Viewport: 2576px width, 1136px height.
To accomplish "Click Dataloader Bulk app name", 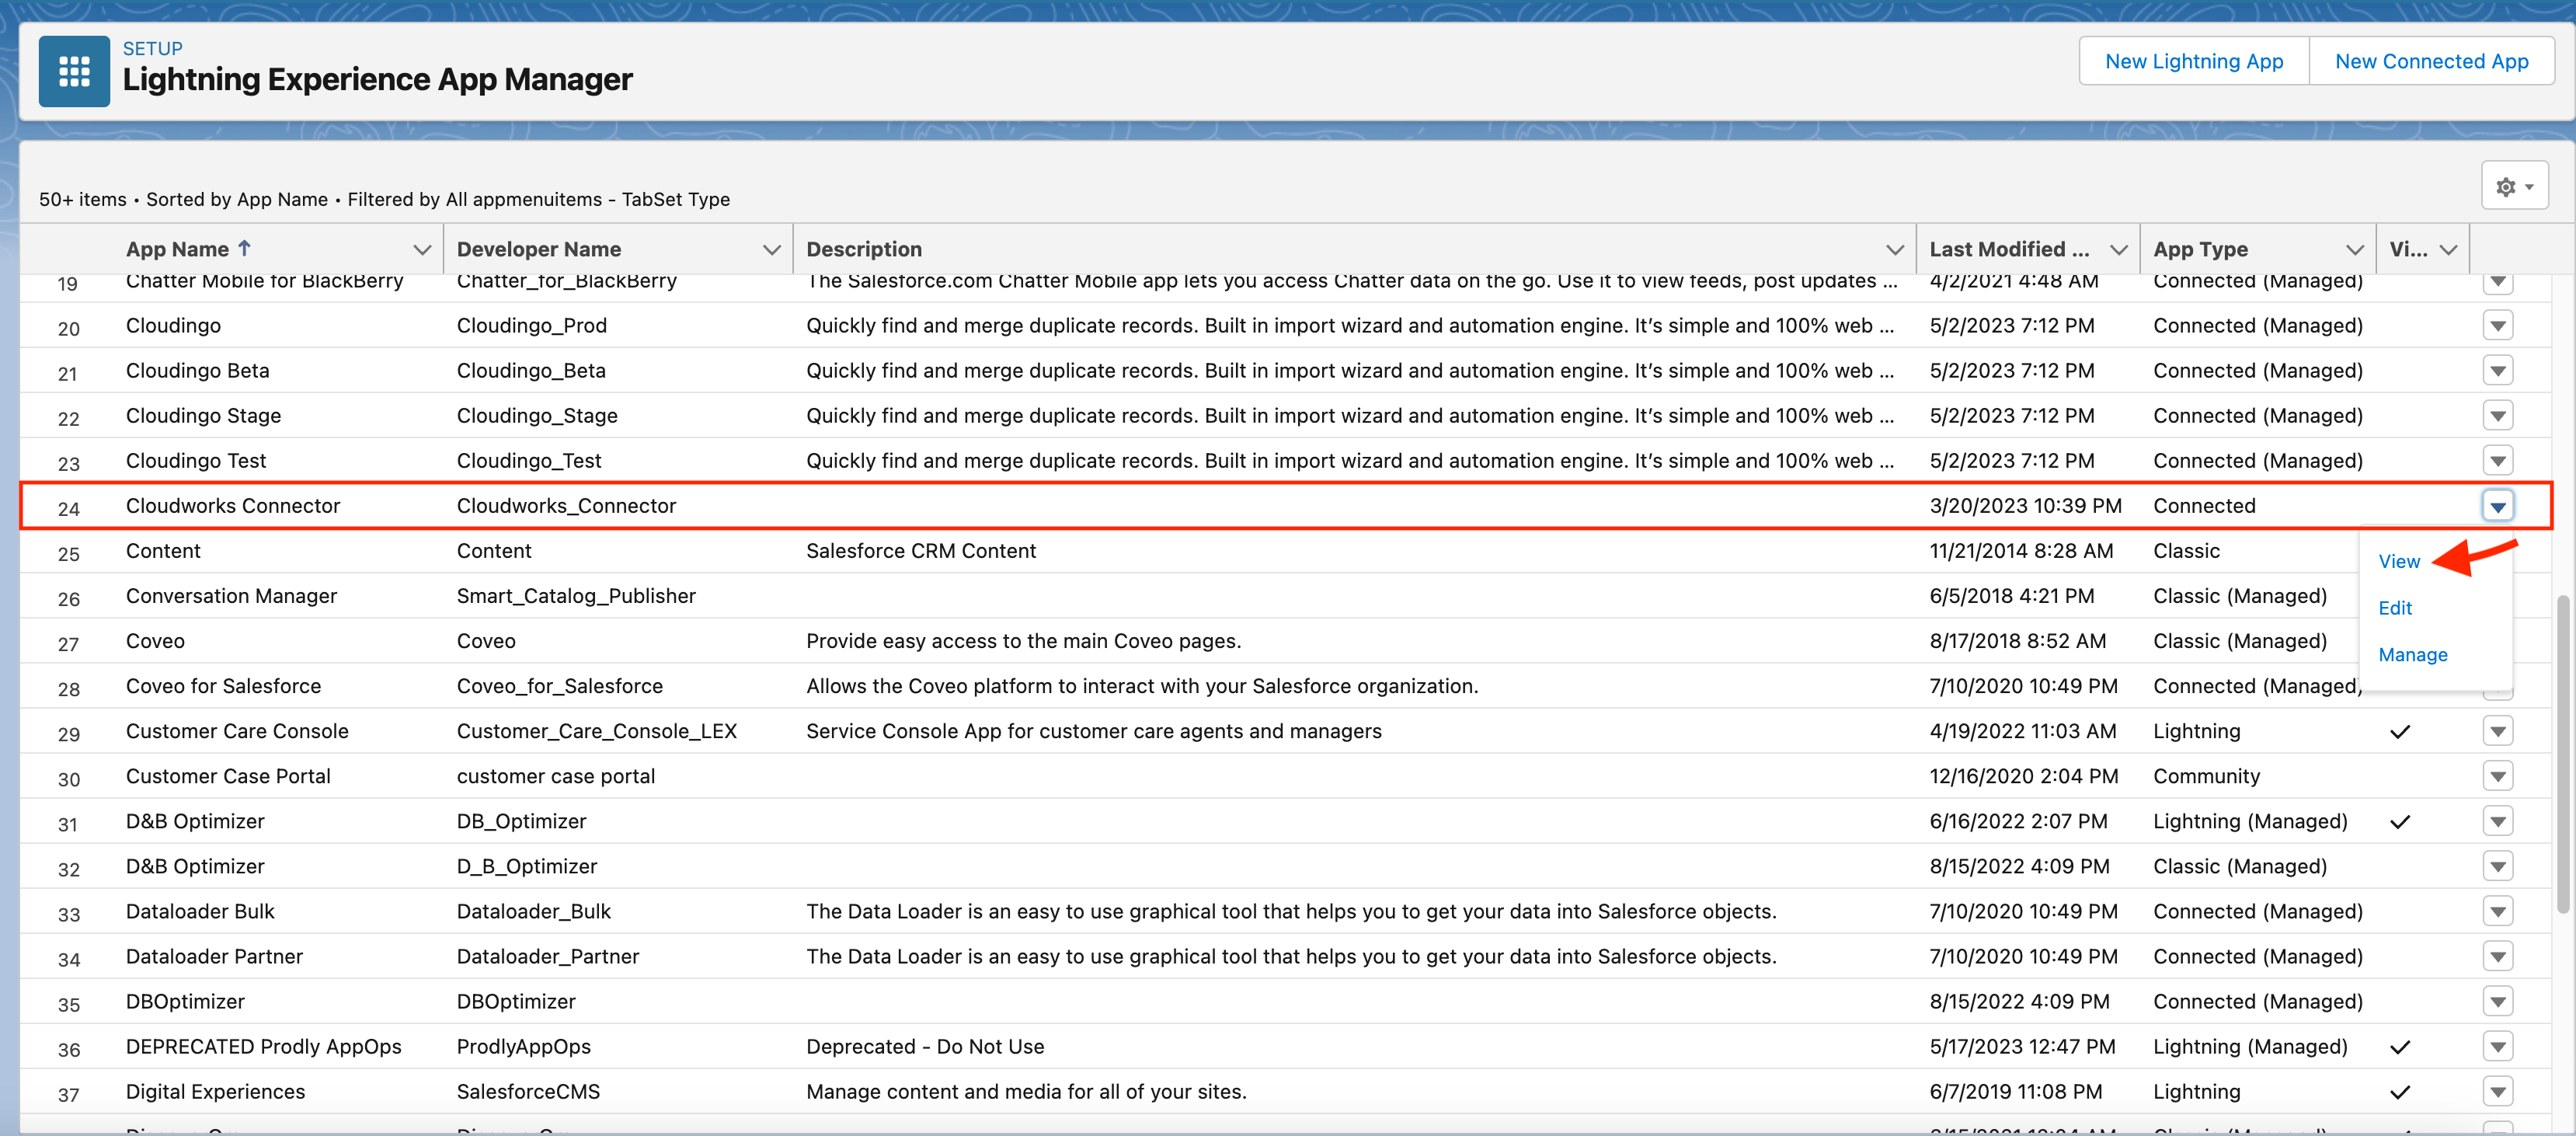I will click(x=200, y=911).
